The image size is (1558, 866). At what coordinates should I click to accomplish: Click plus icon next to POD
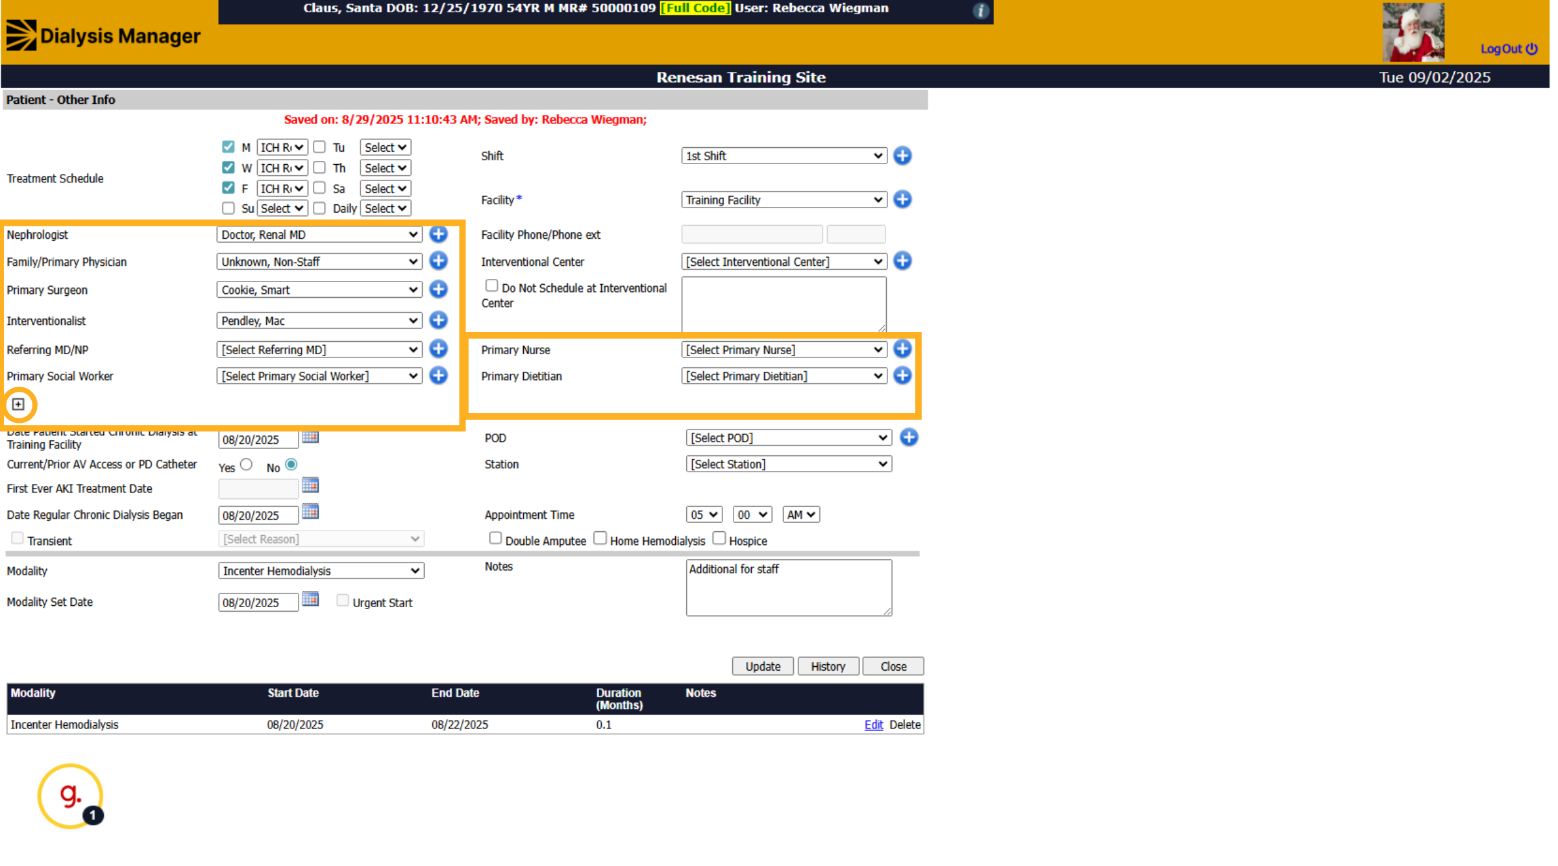pyautogui.click(x=909, y=437)
